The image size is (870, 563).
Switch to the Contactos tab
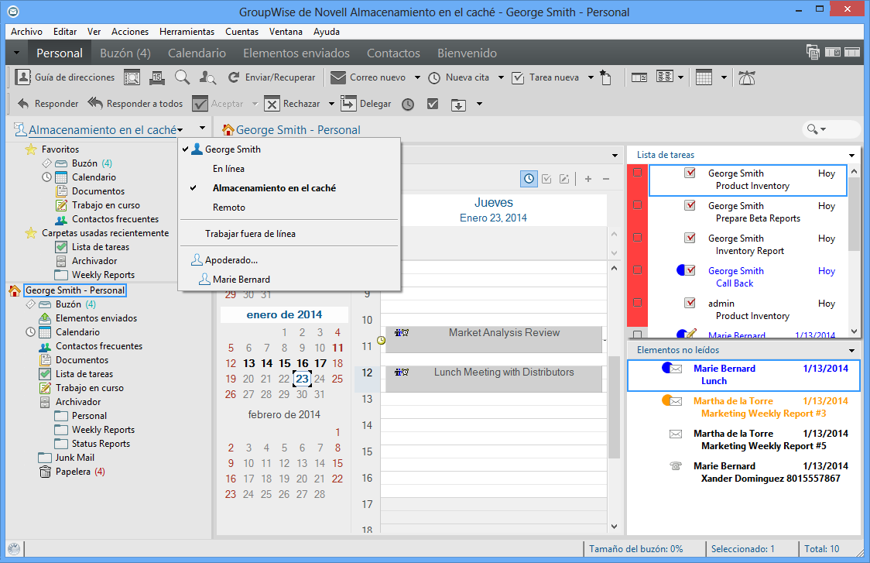pyautogui.click(x=393, y=53)
